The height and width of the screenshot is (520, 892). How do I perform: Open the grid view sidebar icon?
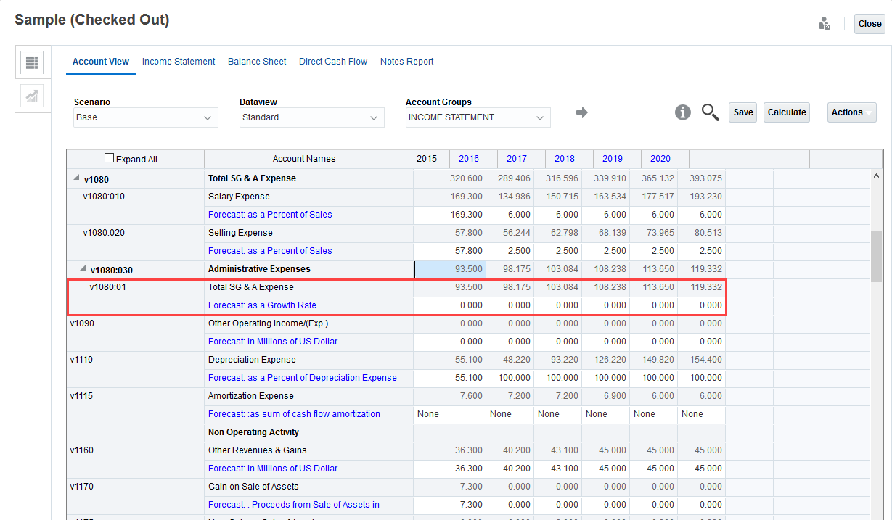pos(32,63)
